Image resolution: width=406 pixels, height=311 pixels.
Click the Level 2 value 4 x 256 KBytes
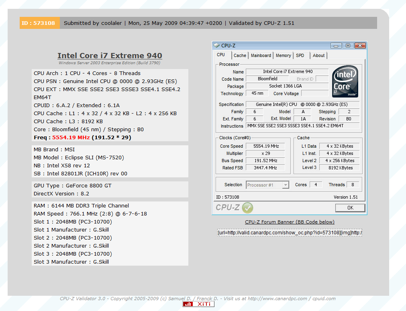(x=340, y=161)
